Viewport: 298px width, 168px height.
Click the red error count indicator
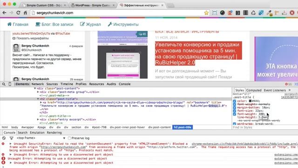point(288,84)
